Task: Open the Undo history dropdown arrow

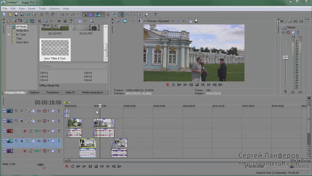Action: point(67,15)
